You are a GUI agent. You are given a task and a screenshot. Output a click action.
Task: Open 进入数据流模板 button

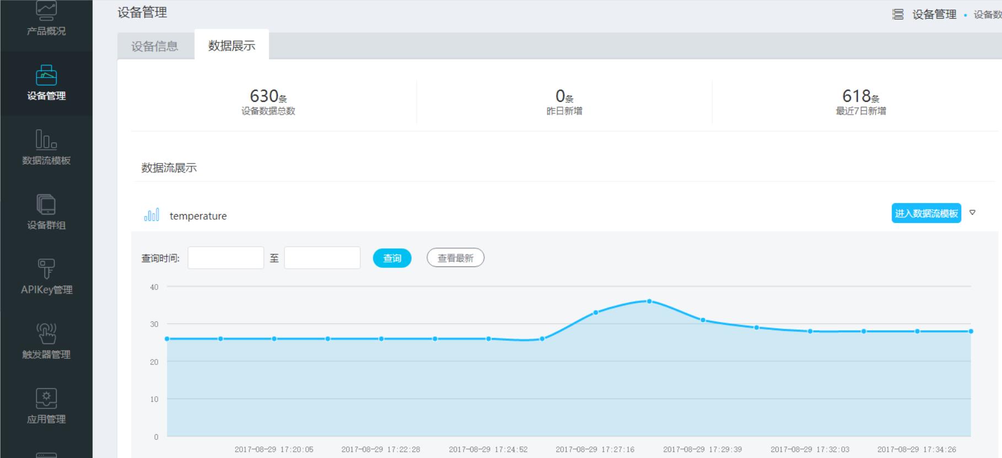[x=926, y=213]
